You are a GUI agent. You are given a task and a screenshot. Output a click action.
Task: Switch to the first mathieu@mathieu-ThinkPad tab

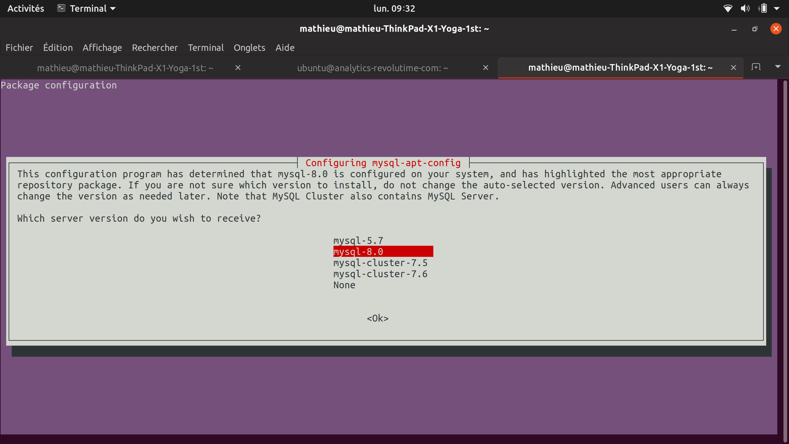[x=125, y=68]
